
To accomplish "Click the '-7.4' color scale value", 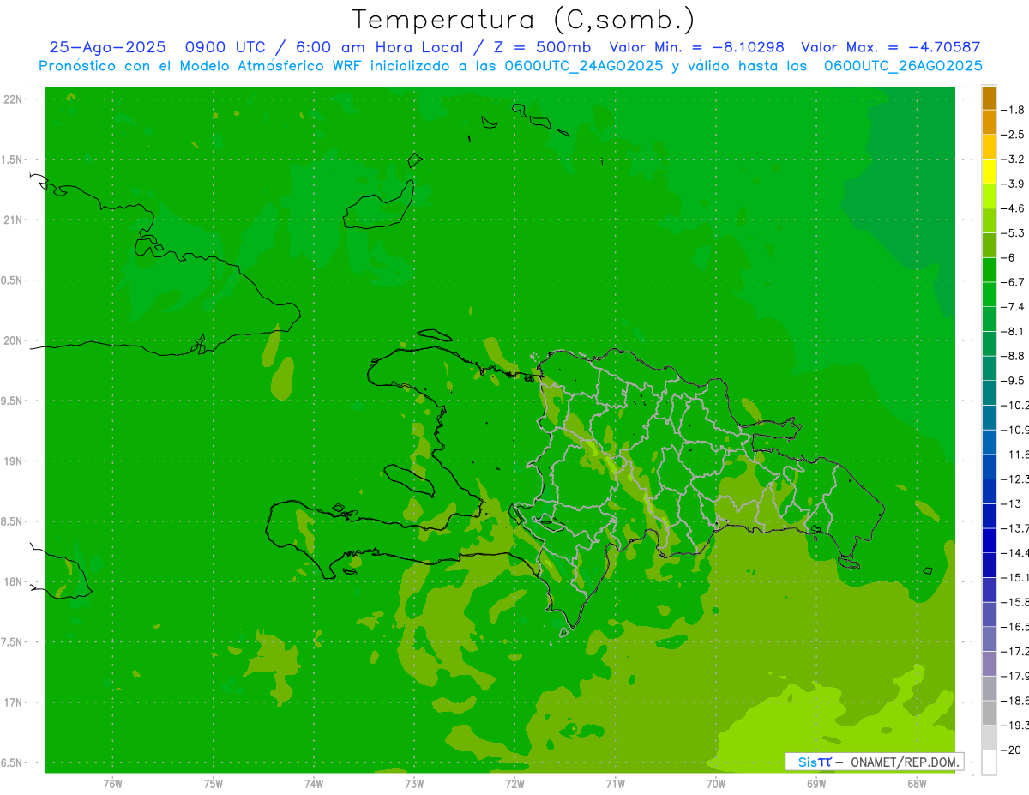I will click(x=1013, y=306).
